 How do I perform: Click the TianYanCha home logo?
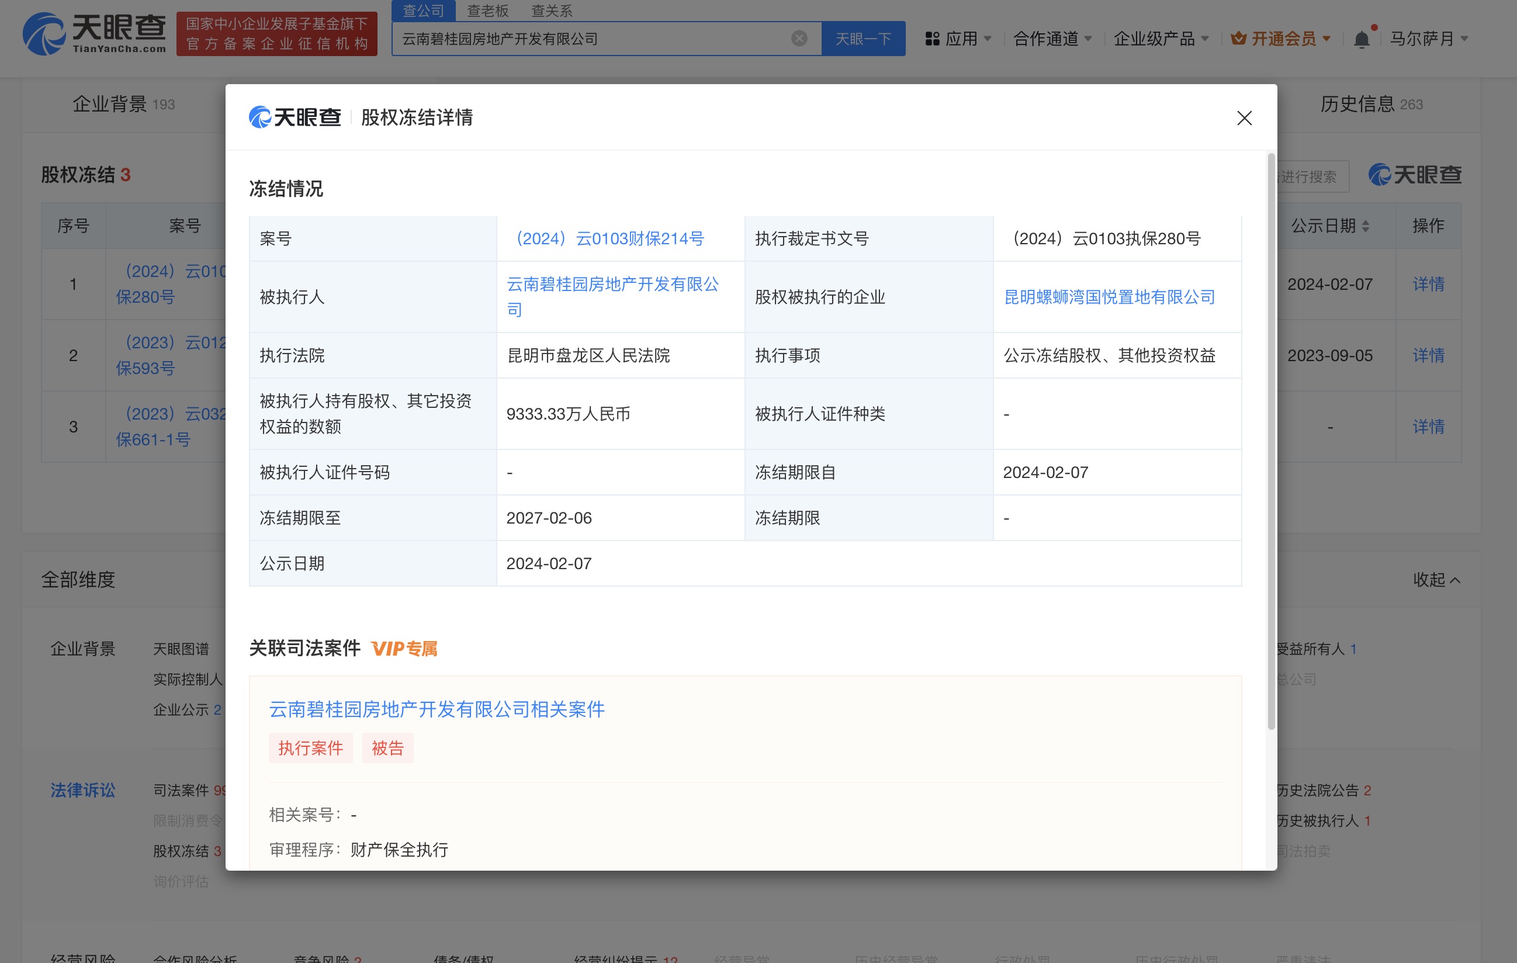95,33
